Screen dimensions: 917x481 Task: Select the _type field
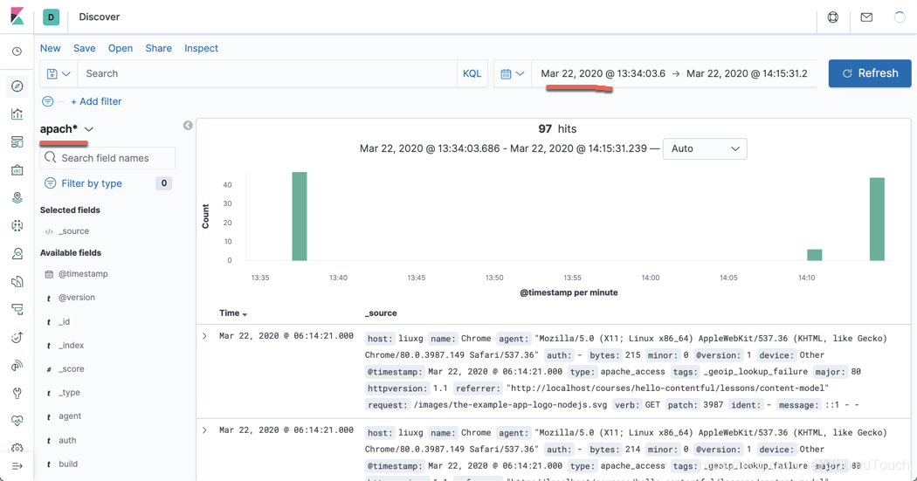69,393
